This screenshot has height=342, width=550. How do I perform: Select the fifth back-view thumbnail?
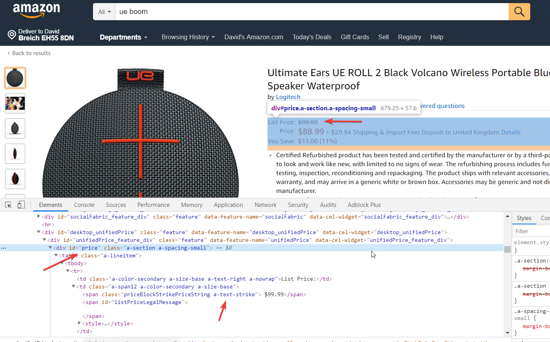click(15, 179)
